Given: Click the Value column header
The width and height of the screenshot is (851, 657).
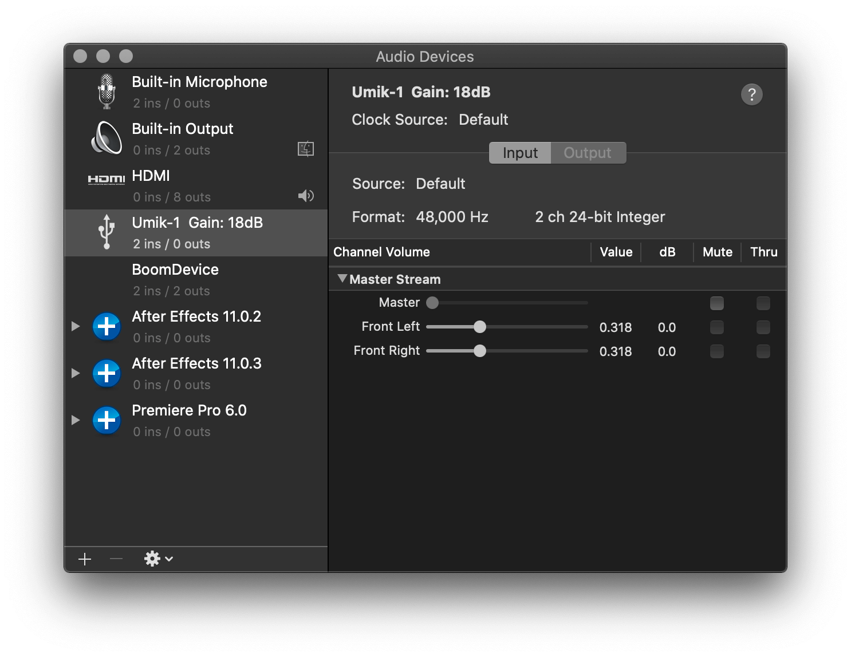Looking at the screenshot, I should [x=616, y=252].
